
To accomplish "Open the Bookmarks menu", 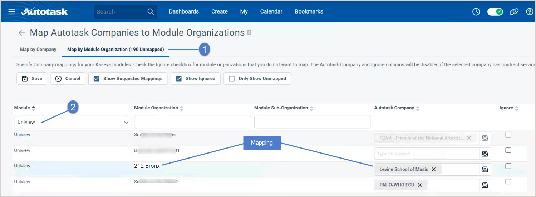I will point(309,12).
